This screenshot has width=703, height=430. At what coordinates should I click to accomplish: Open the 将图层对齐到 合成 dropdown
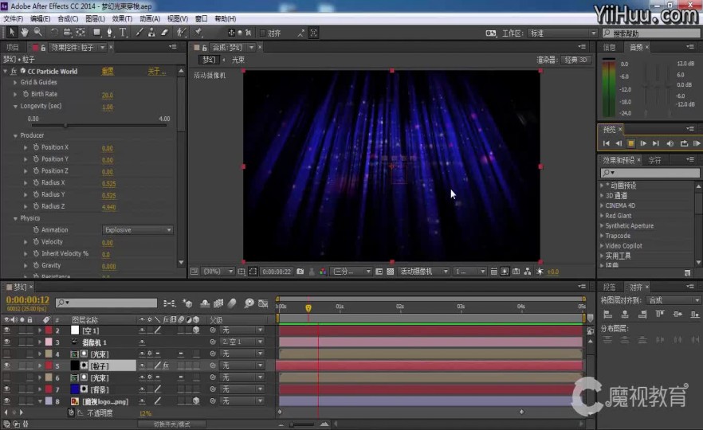click(672, 300)
